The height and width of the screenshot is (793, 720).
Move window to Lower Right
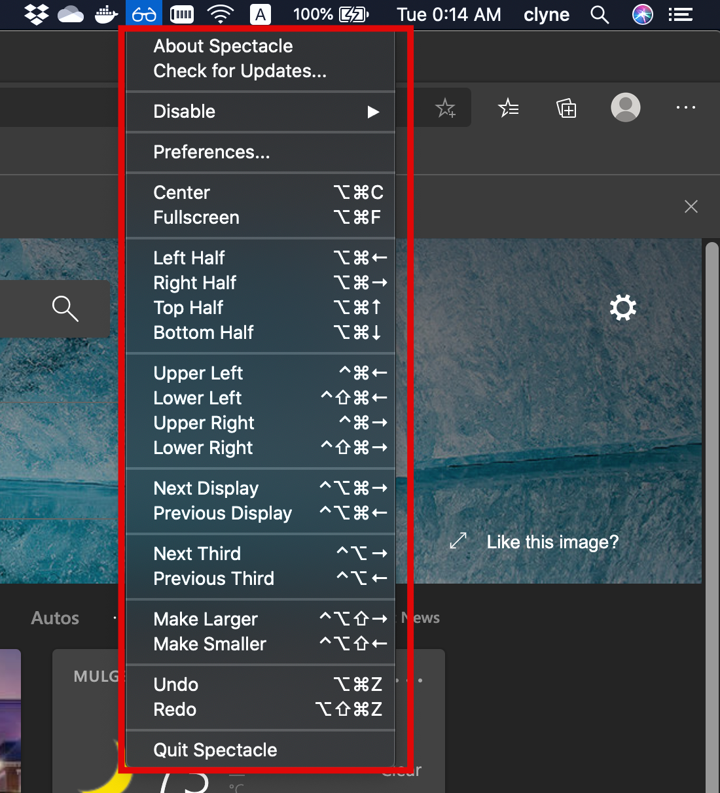click(x=261, y=448)
